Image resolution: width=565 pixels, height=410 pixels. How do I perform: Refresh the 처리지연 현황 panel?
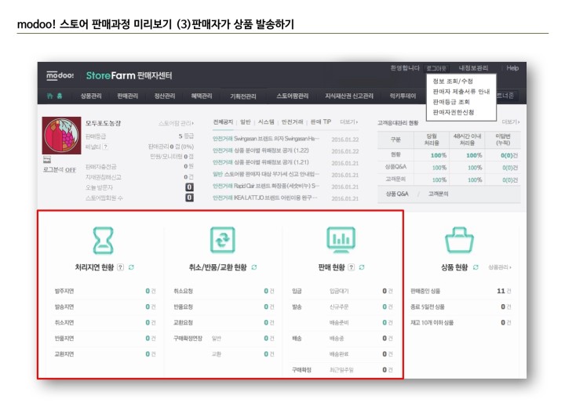point(131,267)
